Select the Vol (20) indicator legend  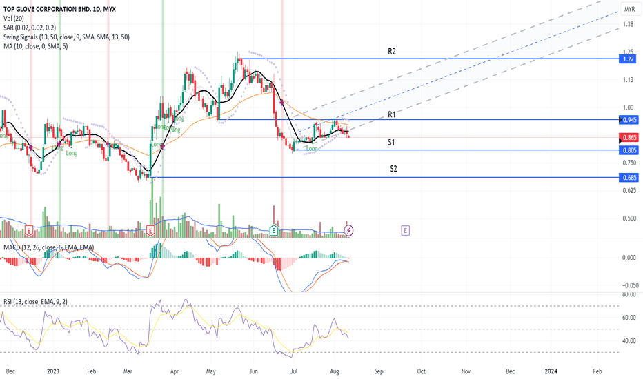[x=14, y=19]
